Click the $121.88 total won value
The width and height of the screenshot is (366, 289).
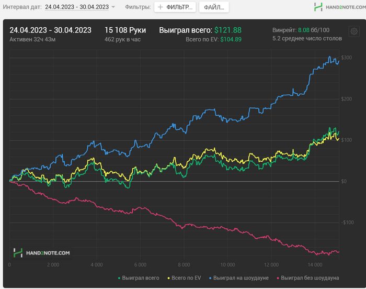pyautogui.click(x=228, y=30)
